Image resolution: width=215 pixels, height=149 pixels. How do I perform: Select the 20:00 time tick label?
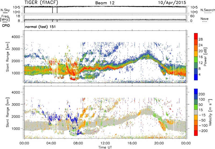(x=159, y=143)
